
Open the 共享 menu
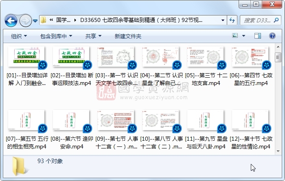[93, 36]
